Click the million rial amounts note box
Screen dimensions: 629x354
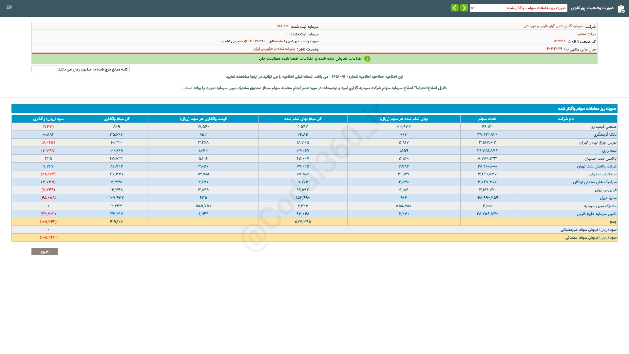point(81,69)
